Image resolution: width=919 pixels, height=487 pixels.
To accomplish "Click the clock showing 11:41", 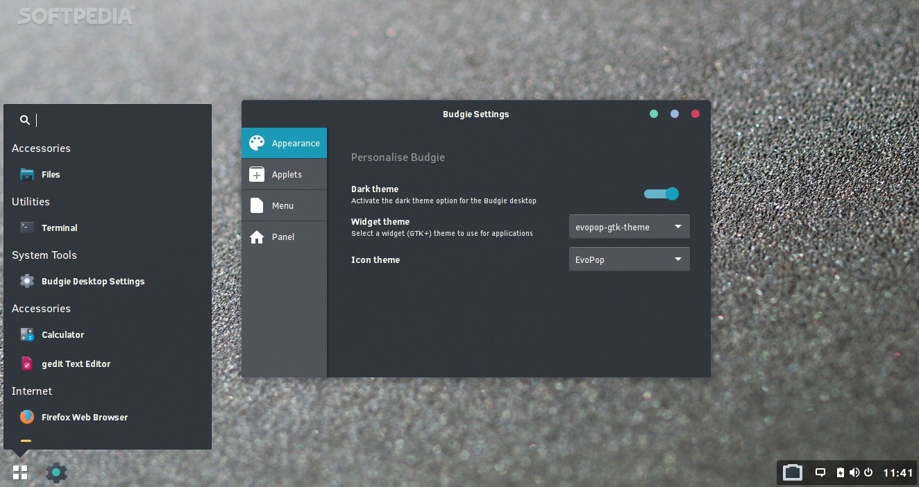I will pyautogui.click(x=899, y=472).
